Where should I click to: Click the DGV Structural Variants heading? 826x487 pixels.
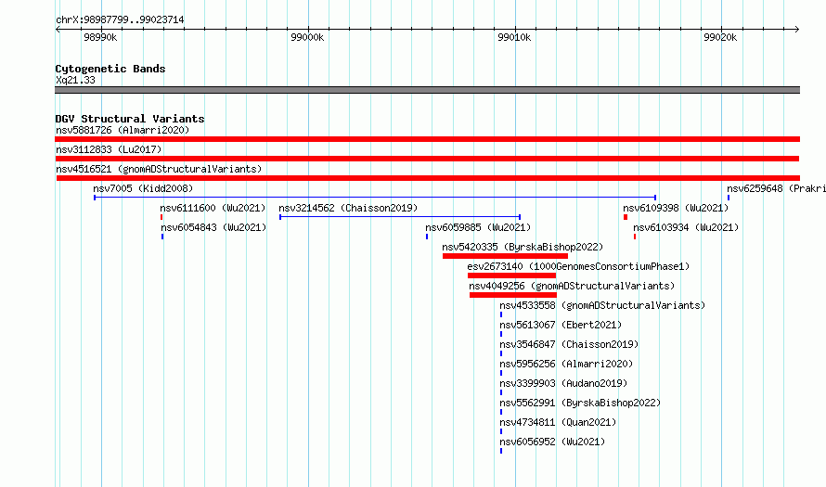[x=130, y=119]
